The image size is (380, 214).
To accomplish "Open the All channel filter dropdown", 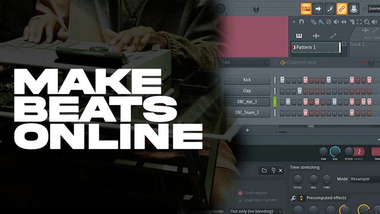I will point(246,62).
